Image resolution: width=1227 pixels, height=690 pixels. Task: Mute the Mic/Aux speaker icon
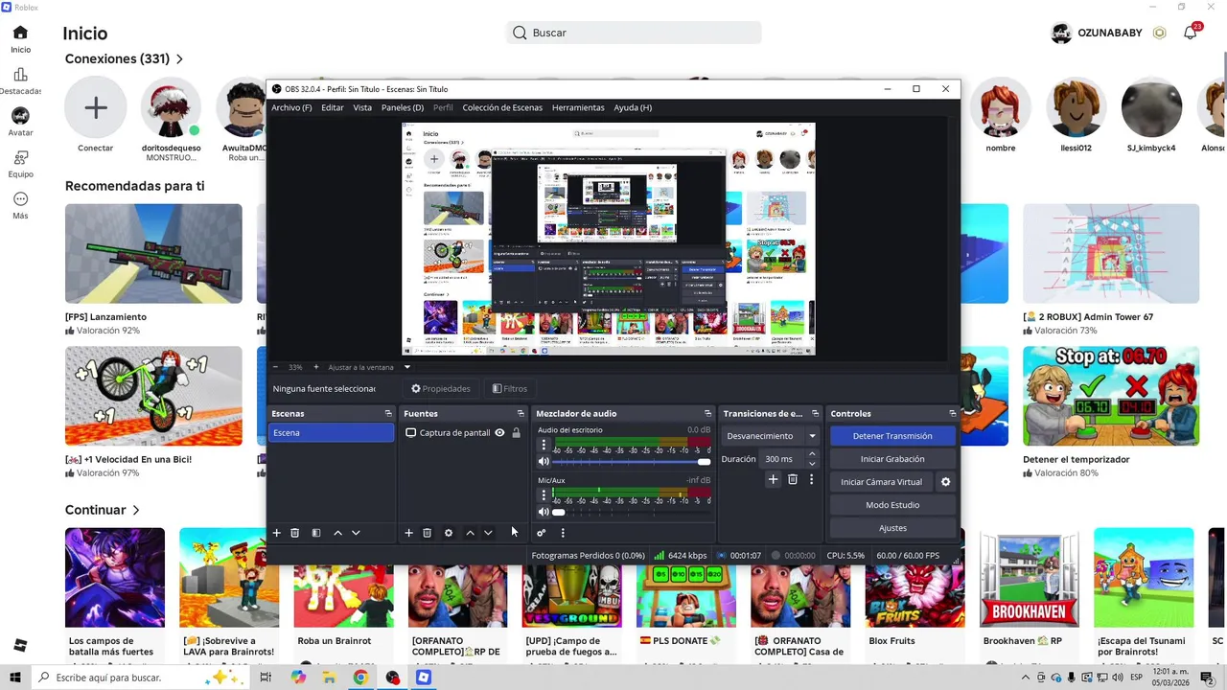click(x=544, y=512)
